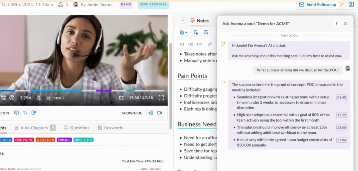Apply H1 heading format
The width and height of the screenshot is (358, 171).
182,44
